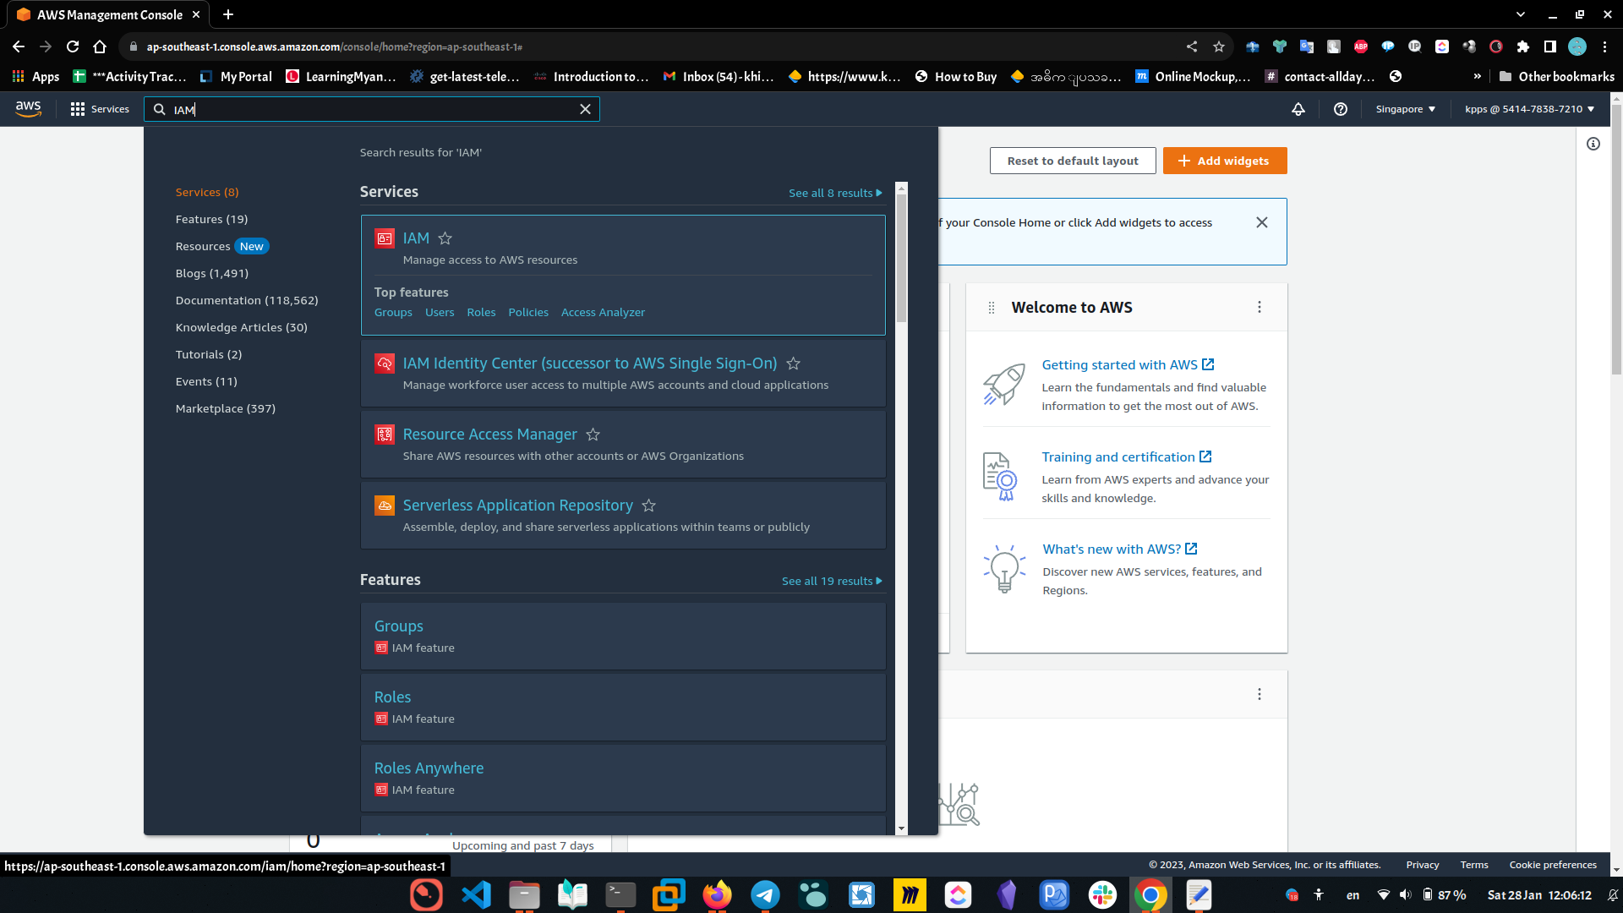
Task: Open What's new with AWS link
Action: tap(1119, 549)
